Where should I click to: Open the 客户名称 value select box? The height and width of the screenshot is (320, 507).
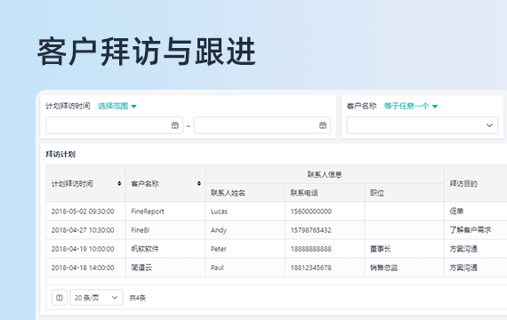point(422,125)
